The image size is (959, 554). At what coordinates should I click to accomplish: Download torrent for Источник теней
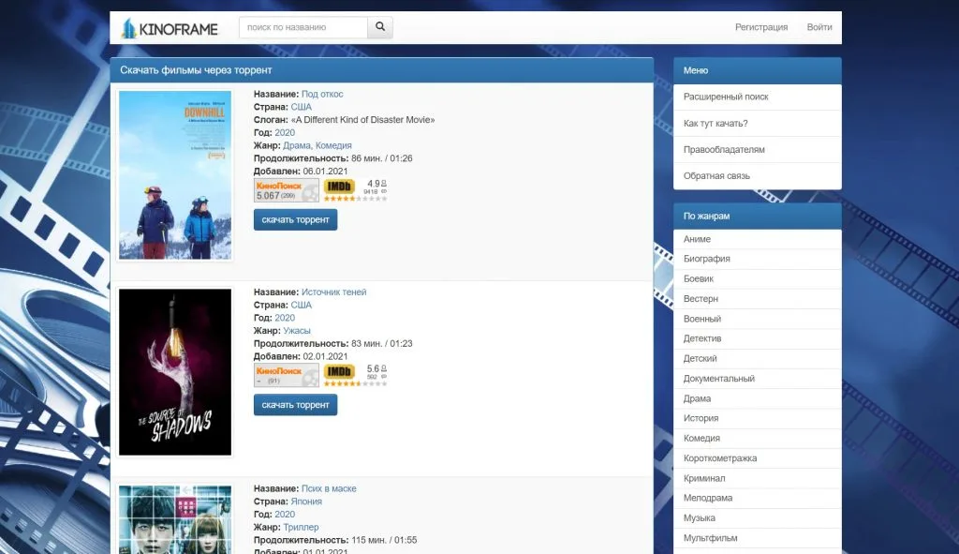click(x=295, y=405)
